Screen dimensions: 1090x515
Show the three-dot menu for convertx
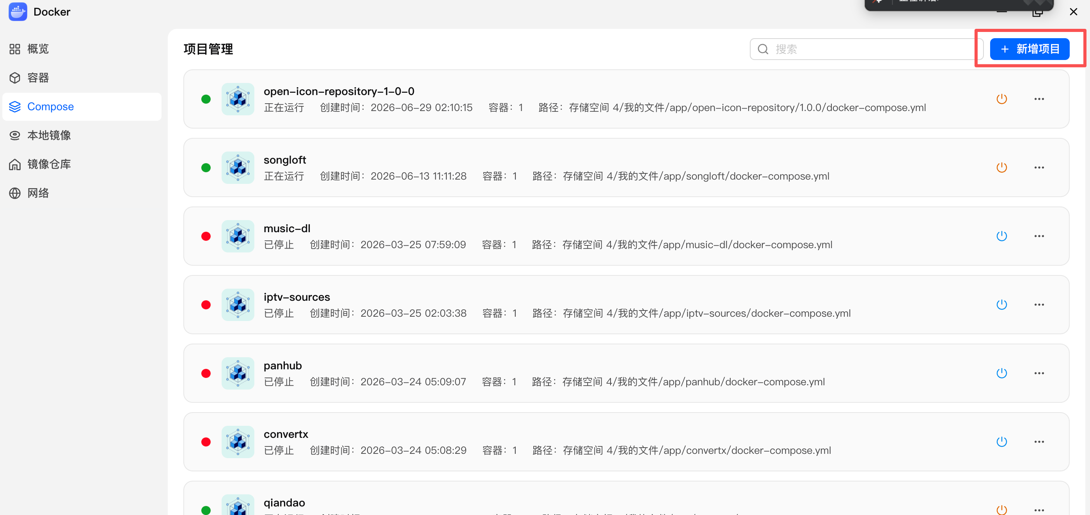[x=1039, y=441]
